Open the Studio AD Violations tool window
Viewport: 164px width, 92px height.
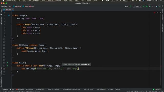pyautogui.click(x=54, y=89)
